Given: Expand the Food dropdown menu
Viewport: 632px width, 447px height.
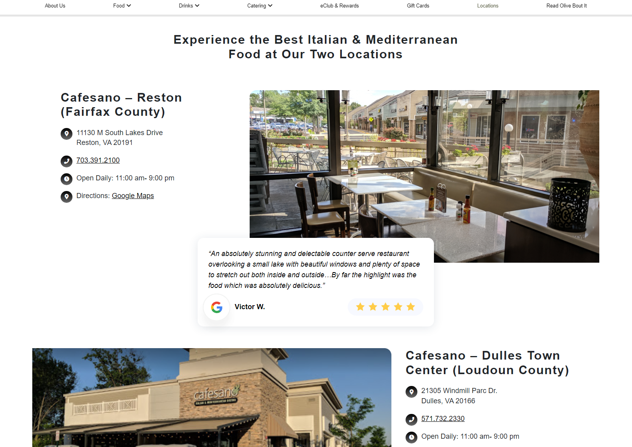Looking at the screenshot, I should pos(122,6).
